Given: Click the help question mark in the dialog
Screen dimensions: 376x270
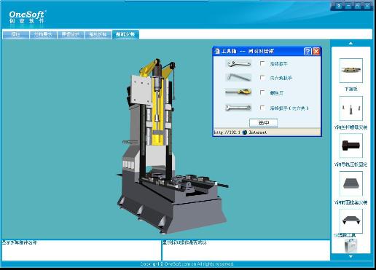Looking at the screenshot, I should click(308, 51).
